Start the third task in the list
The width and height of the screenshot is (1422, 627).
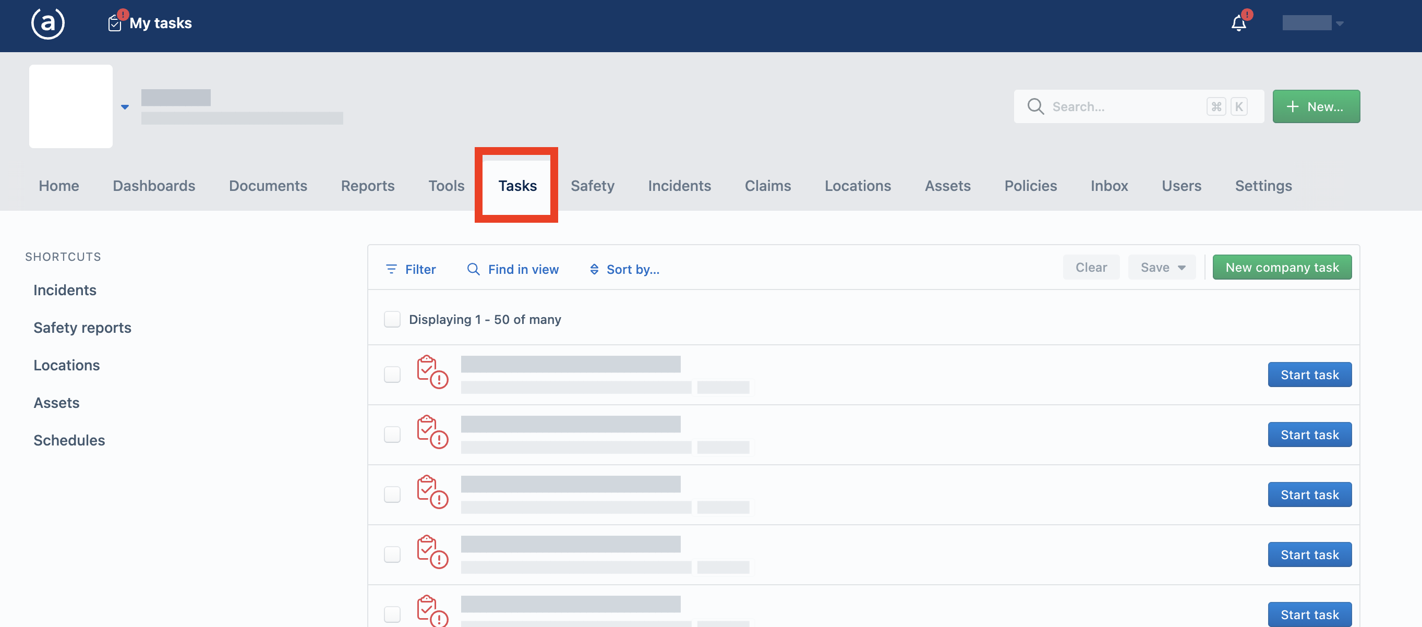(x=1309, y=495)
